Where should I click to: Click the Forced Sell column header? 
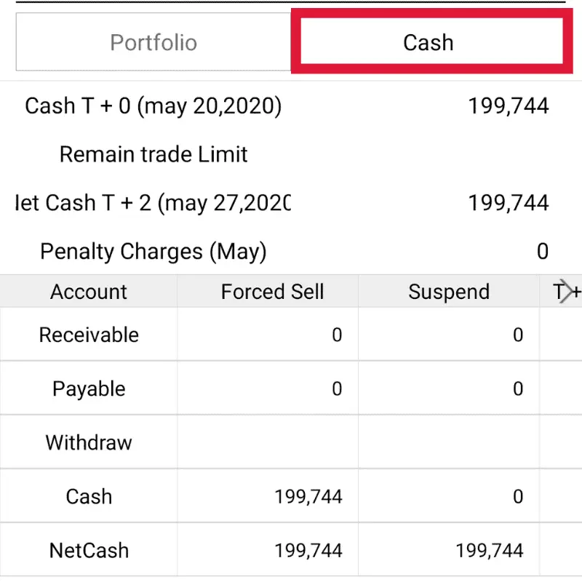tap(272, 291)
